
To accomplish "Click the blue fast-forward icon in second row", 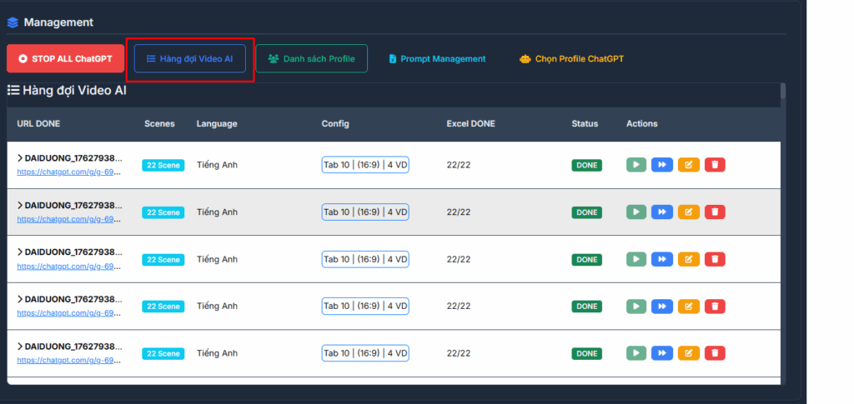I will pyautogui.click(x=661, y=212).
